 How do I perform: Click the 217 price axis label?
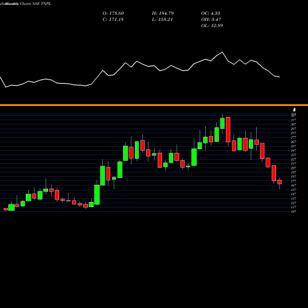tap(294, 163)
